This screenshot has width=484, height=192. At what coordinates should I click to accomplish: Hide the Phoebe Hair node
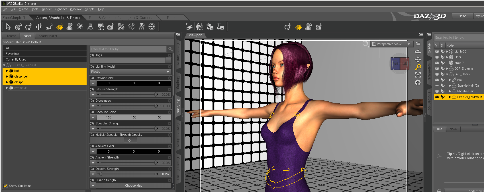click(x=437, y=91)
